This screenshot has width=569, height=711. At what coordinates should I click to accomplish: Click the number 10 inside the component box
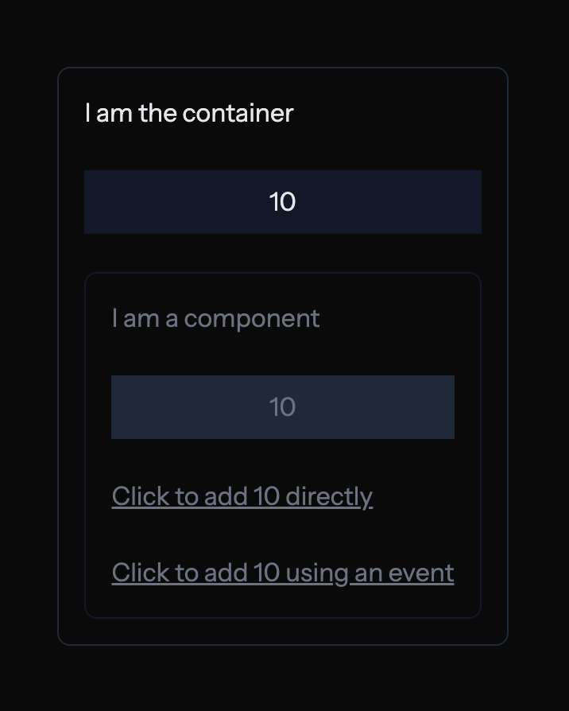click(282, 407)
